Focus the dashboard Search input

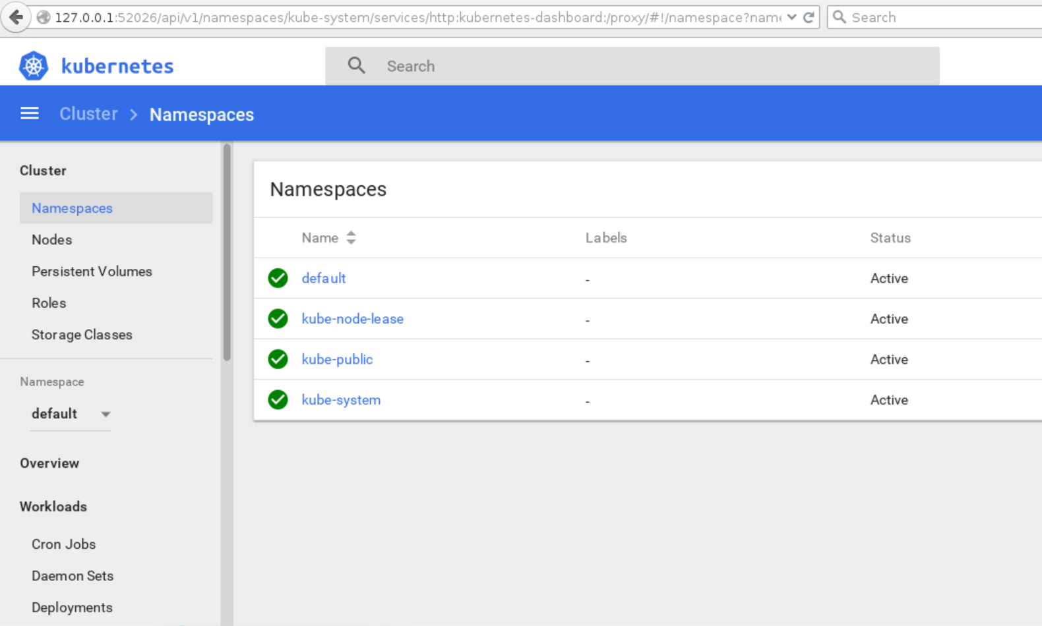click(x=632, y=66)
